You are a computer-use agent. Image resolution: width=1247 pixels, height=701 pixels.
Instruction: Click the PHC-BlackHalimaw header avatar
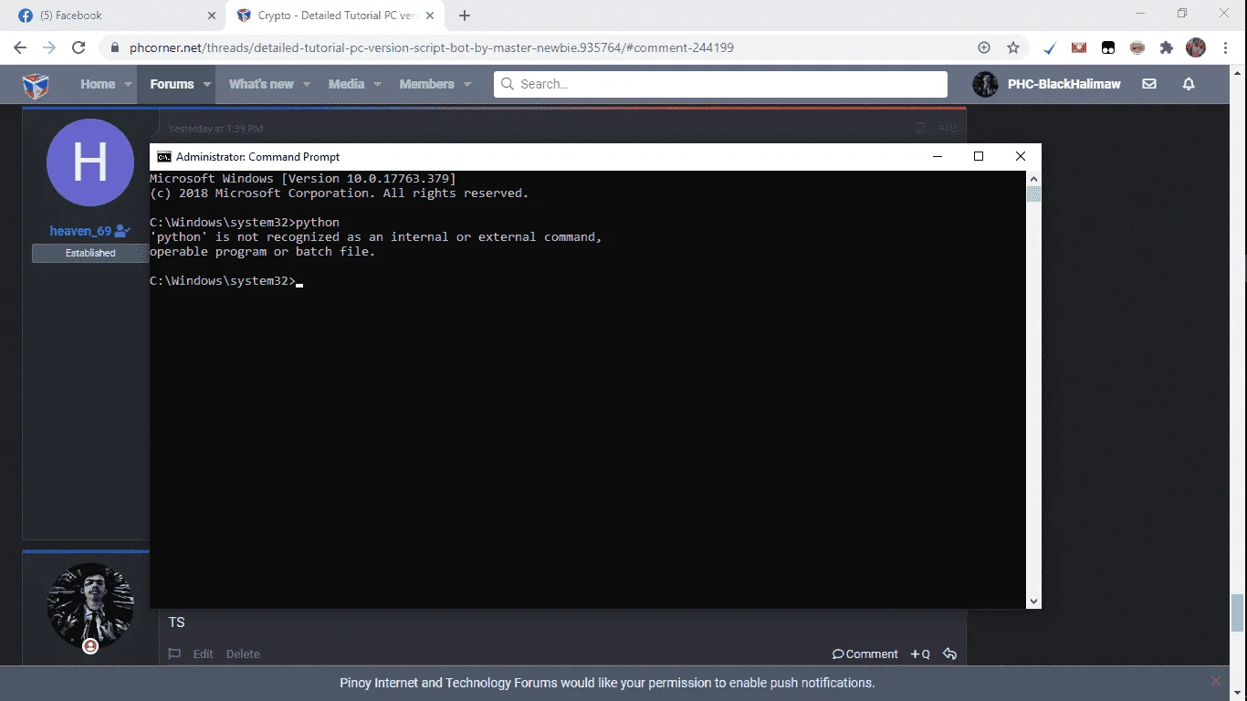(985, 84)
